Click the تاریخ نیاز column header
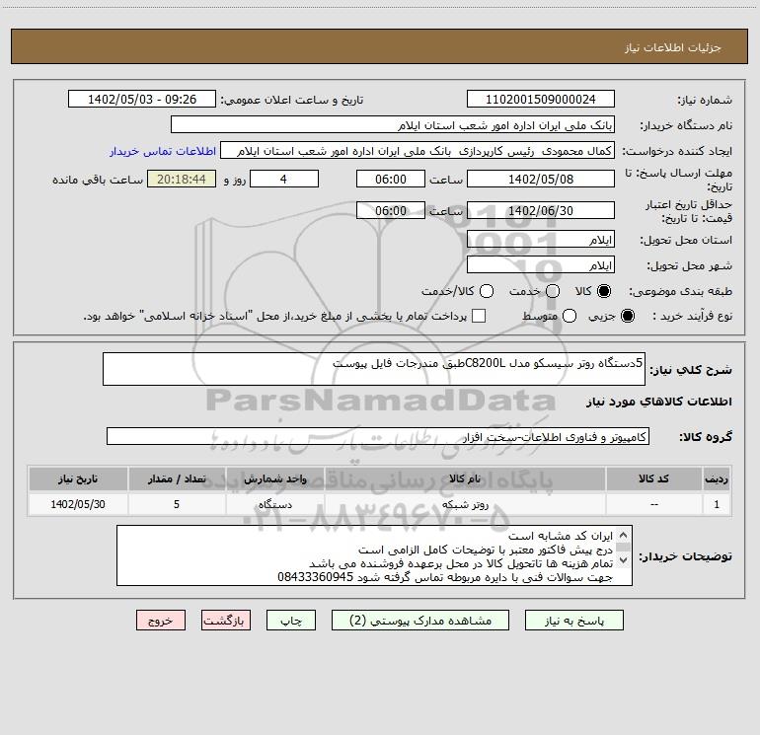The width and height of the screenshot is (760, 735). point(78,478)
